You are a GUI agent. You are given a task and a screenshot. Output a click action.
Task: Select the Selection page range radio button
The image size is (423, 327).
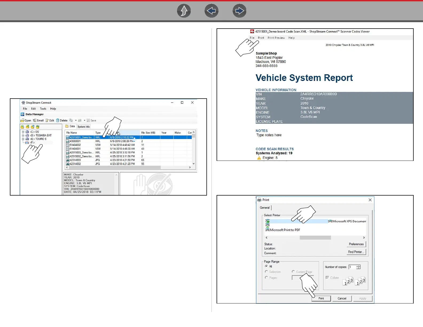coord(266,272)
